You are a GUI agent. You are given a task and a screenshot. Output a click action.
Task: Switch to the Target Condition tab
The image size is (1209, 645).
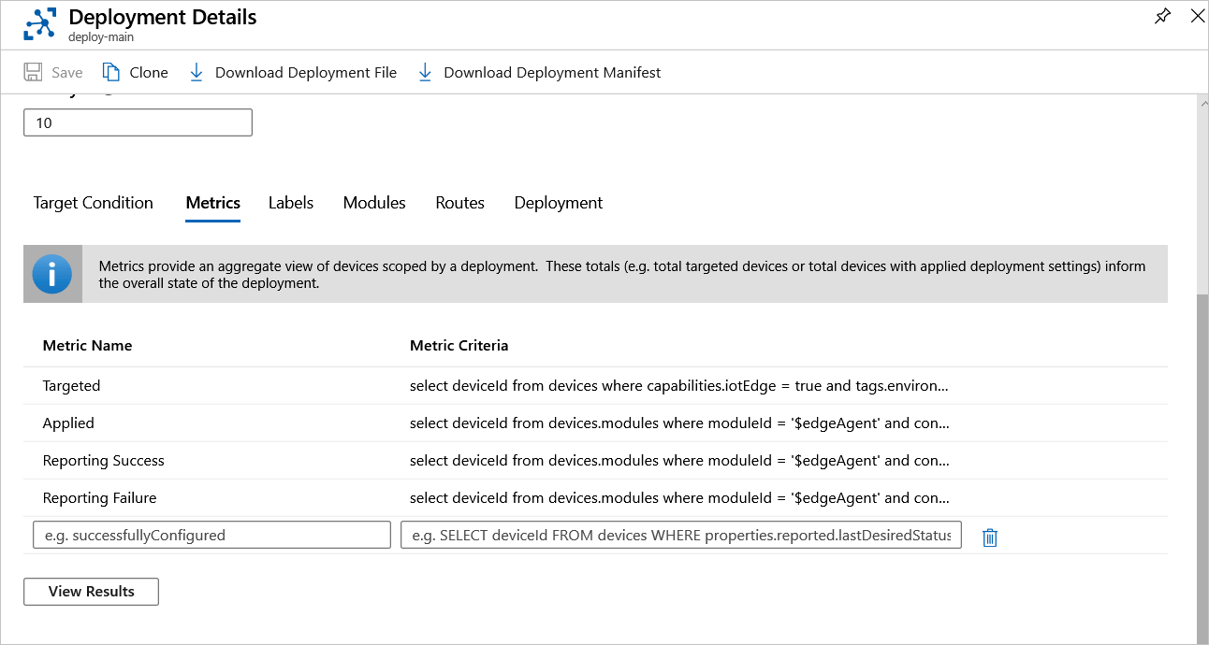tap(93, 203)
